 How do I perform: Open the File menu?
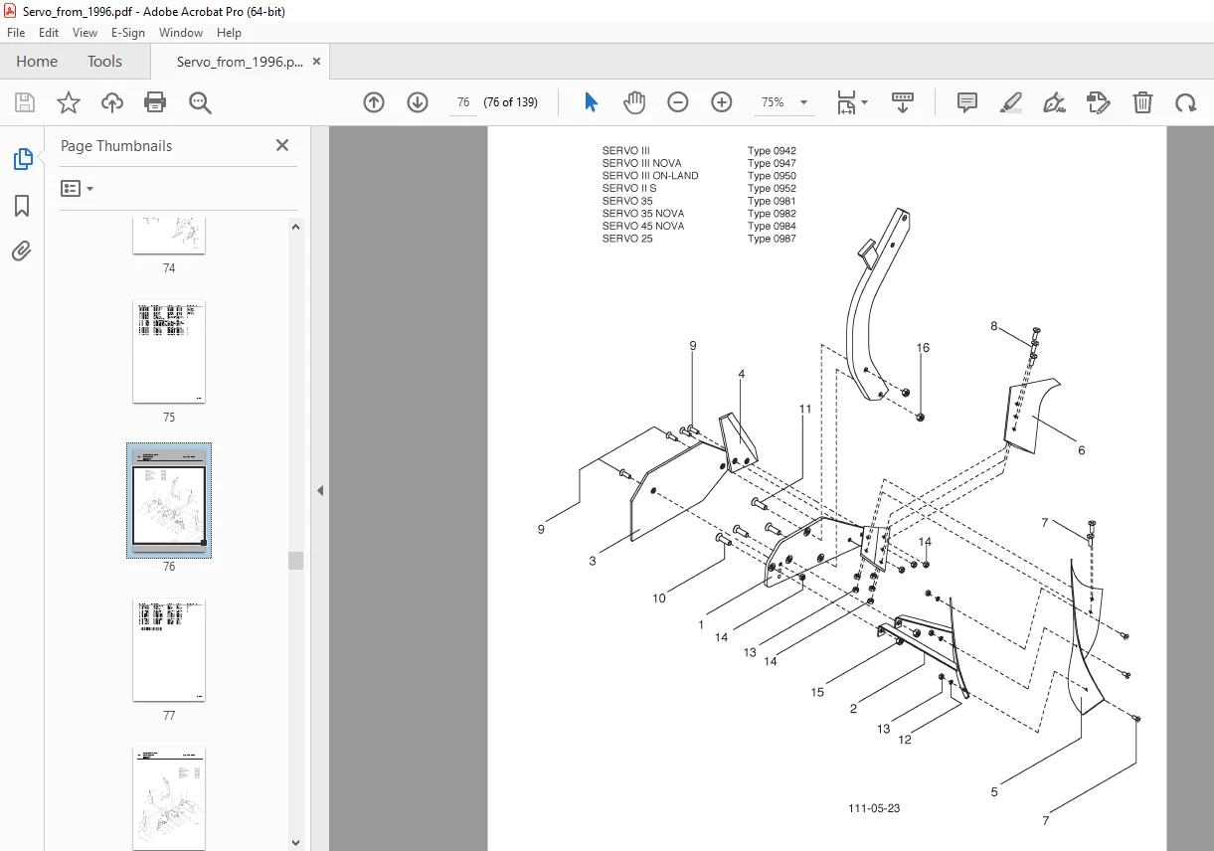tap(16, 33)
